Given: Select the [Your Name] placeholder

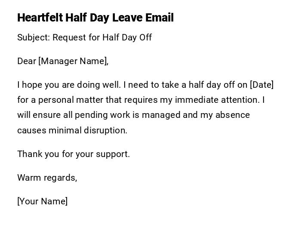Looking at the screenshot, I should coord(43,201).
